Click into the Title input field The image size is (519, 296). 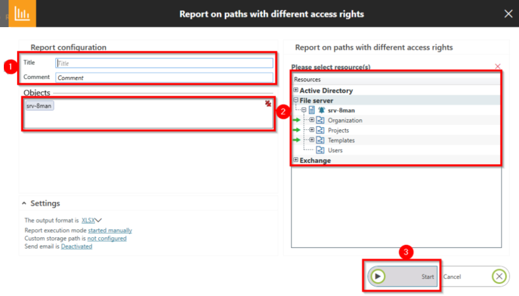coord(164,63)
